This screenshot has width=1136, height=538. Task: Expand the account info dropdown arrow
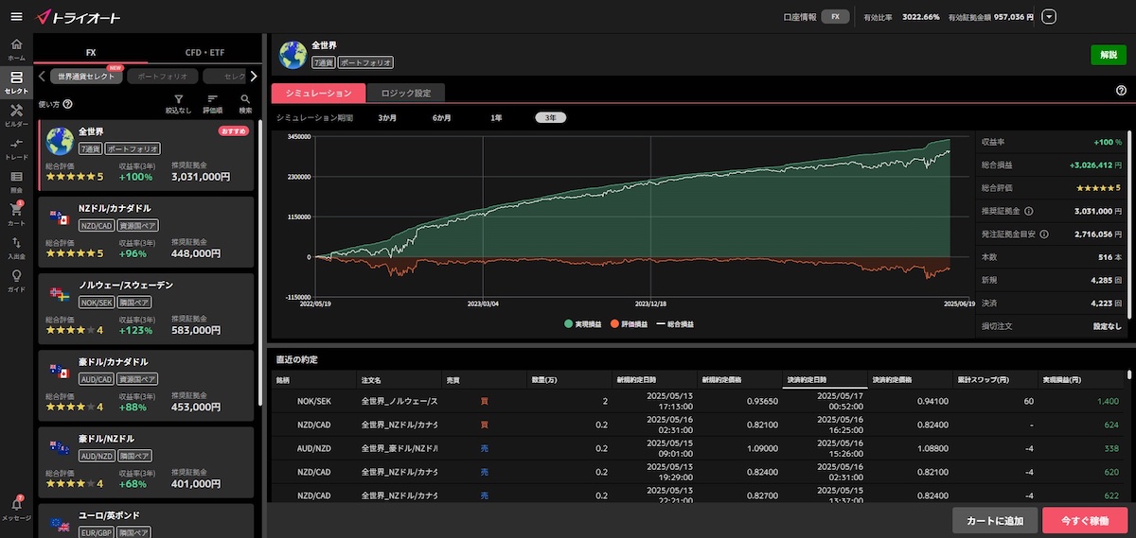coord(1048,17)
